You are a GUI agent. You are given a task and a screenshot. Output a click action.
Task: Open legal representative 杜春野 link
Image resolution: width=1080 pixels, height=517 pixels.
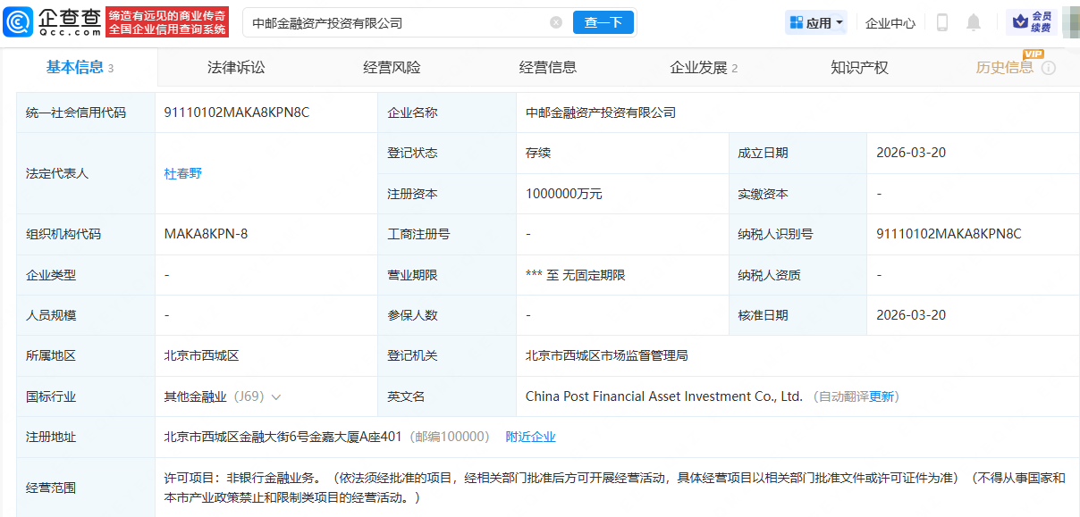183,173
